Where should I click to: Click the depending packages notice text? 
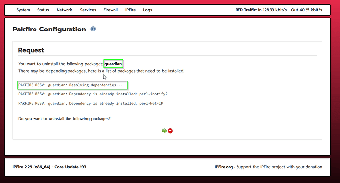(102, 71)
